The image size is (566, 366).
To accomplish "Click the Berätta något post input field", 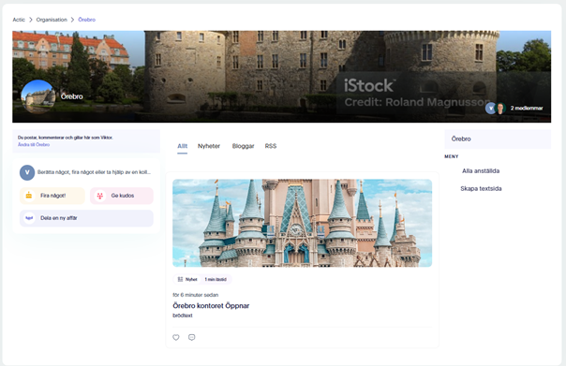I will pyautogui.click(x=94, y=172).
